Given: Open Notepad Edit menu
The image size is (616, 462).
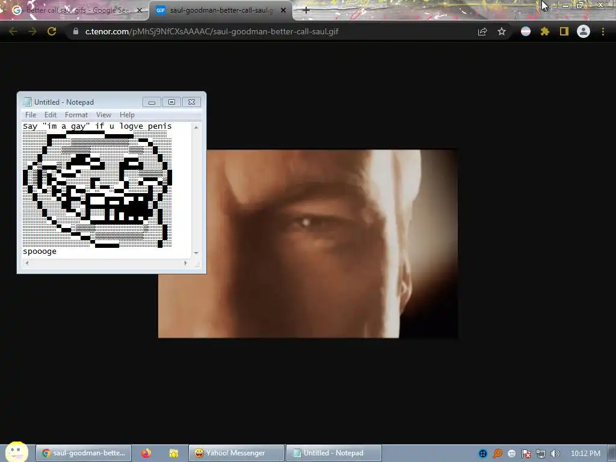Looking at the screenshot, I should [x=51, y=115].
